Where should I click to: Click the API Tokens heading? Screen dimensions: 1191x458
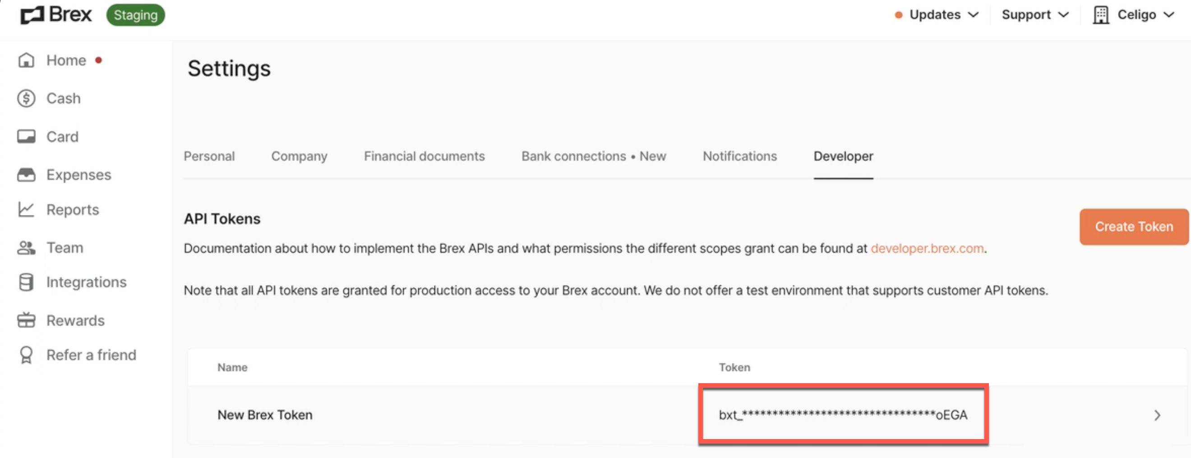(x=222, y=219)
